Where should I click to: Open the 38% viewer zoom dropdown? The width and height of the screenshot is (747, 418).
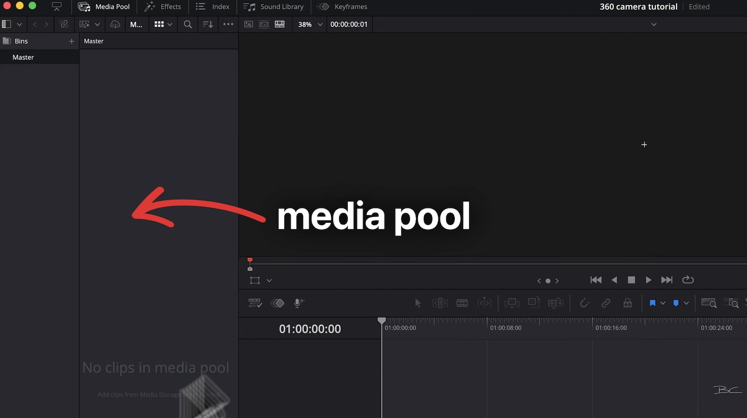(x=310, y=24)
